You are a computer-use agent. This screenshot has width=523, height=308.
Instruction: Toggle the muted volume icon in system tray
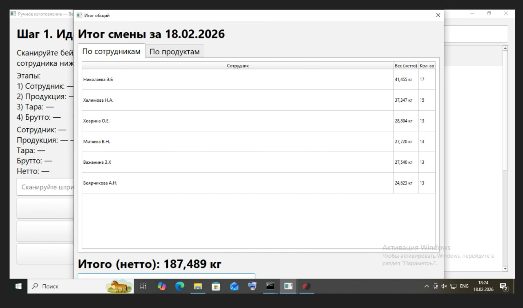click(444, 286)
